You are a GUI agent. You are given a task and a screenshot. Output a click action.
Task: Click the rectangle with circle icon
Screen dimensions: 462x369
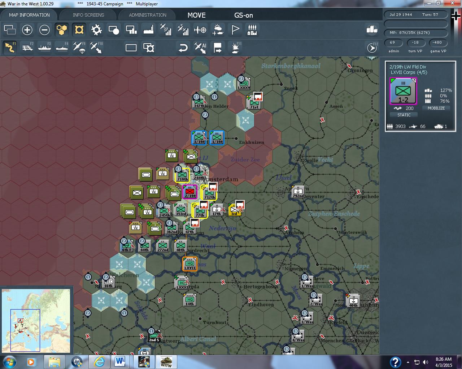coord(114,30)
